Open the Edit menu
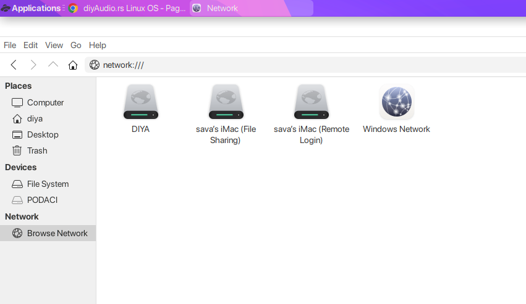This screenshot has height=304, width=526. tap(30, 45)
